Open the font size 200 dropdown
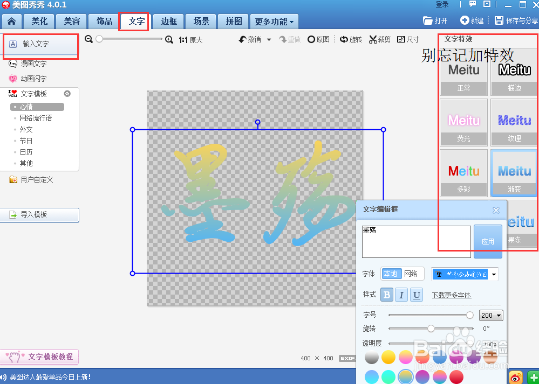Screen dimensions: 539x384 click(x=491, y=315)
